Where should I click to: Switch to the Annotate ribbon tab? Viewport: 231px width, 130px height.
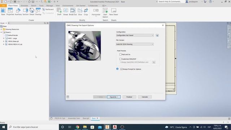tap(24, 6)
